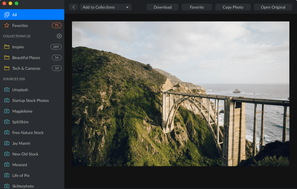Maximize the window with green button
This screenshot has height=189, width=297.
17,3
